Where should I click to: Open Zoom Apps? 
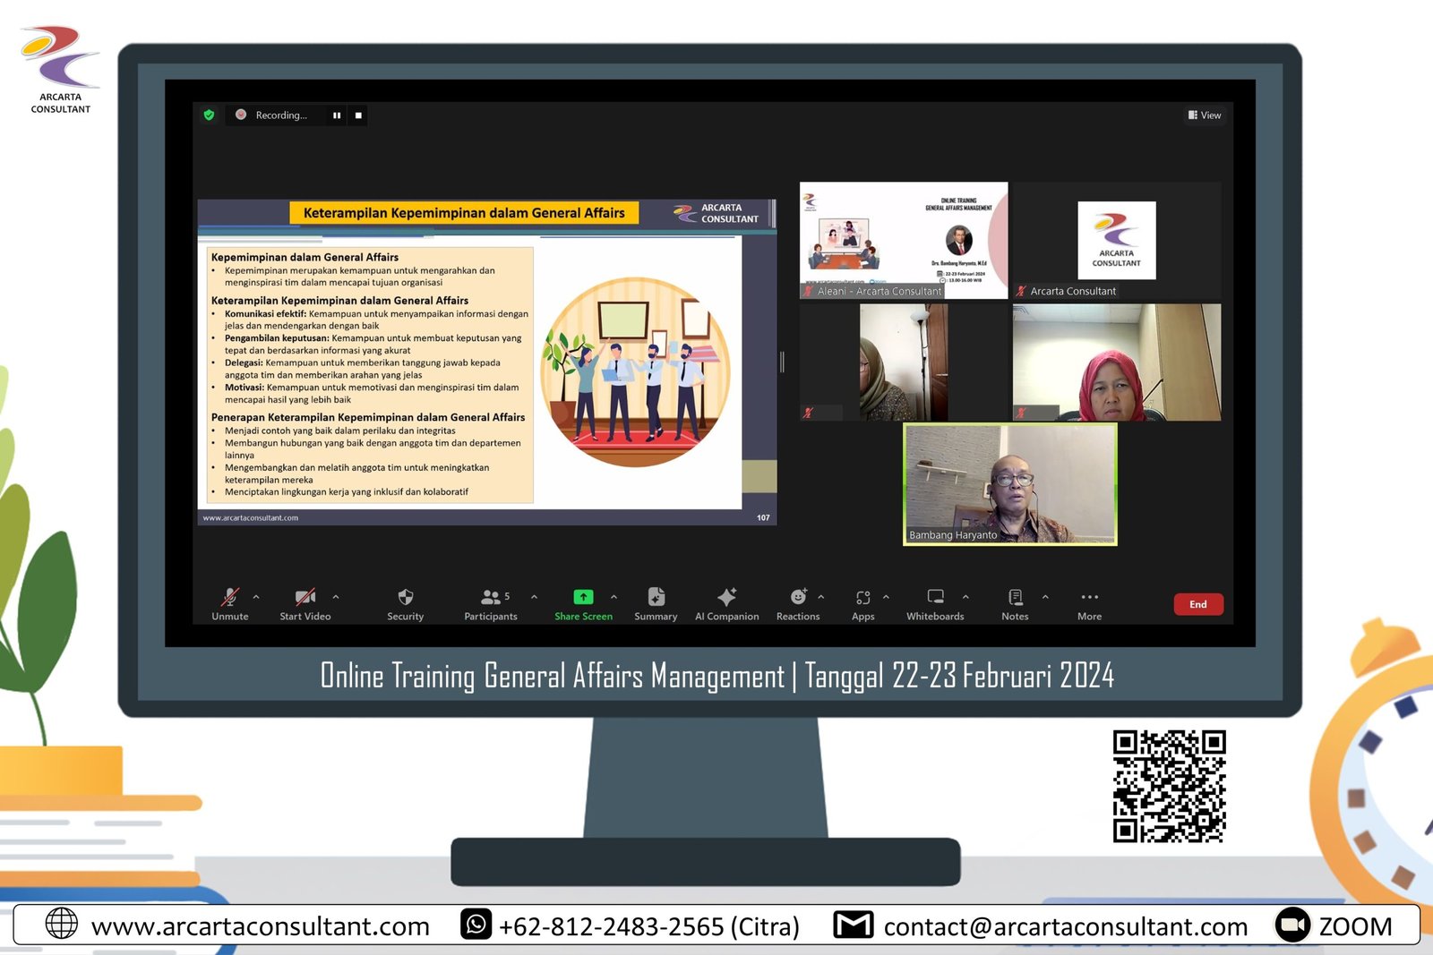(x=862, y=598)
